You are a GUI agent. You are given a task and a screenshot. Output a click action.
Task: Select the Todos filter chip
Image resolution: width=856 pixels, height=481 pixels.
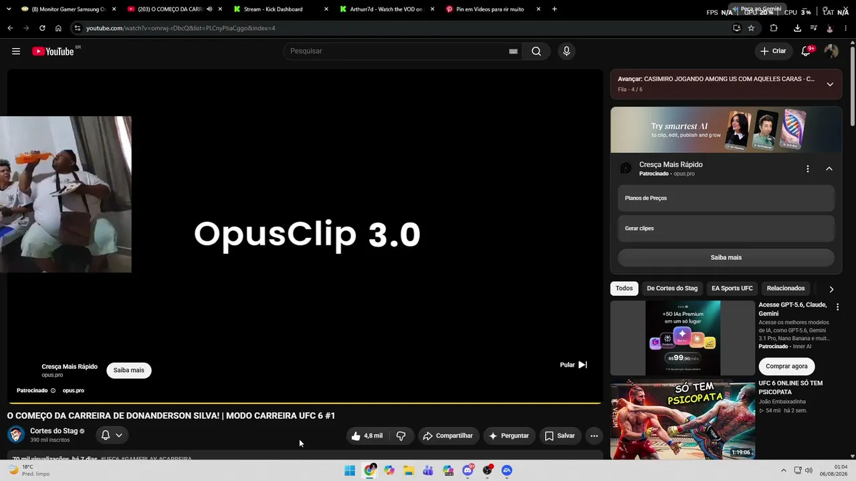[624, 289]
